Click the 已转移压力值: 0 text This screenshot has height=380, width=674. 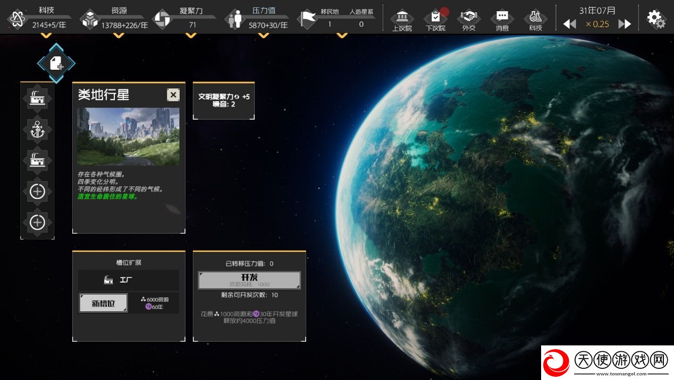249,263
